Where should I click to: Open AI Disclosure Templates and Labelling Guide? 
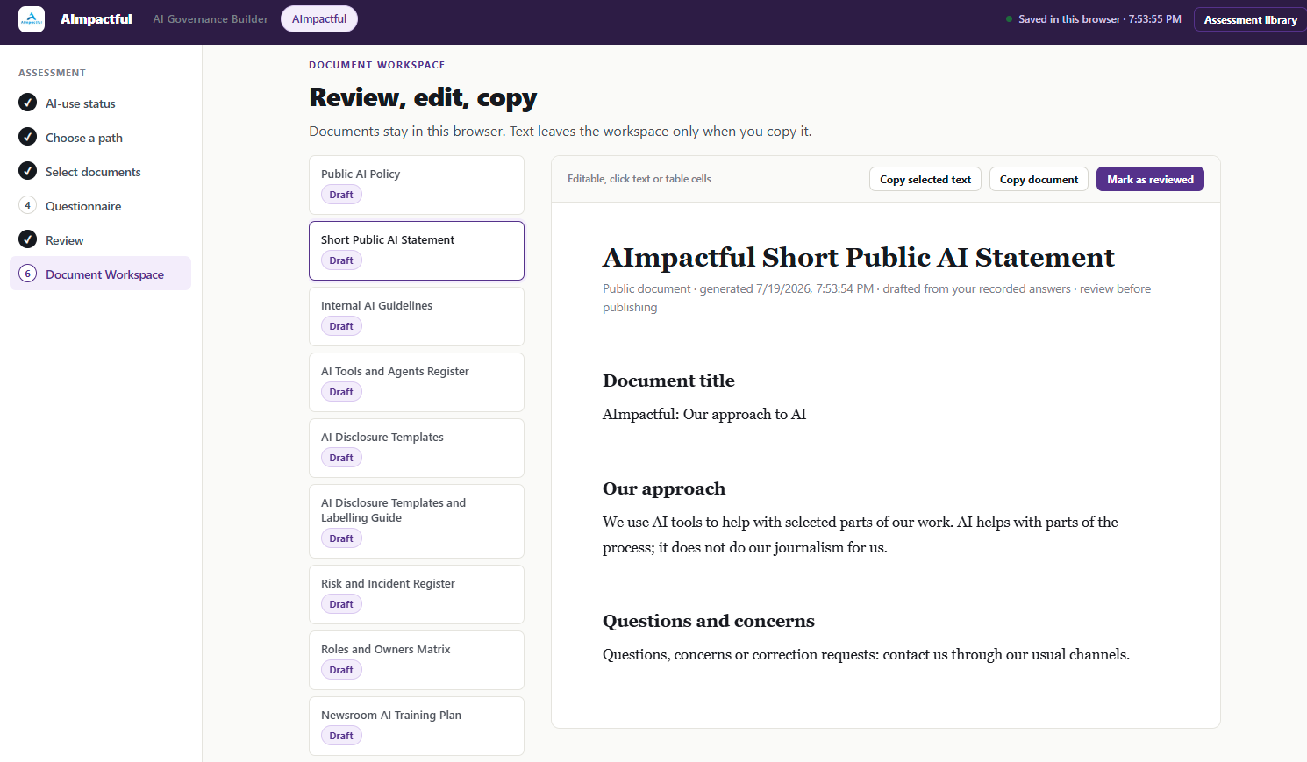pos(417,521)
